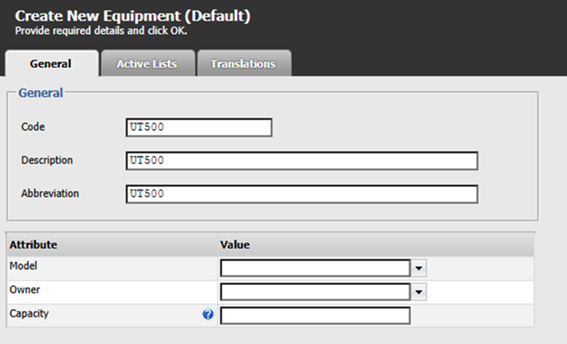Viewport: 567px width, 344px height.
Task: Select the Capacity attribute row label
Action: point(29,313)
